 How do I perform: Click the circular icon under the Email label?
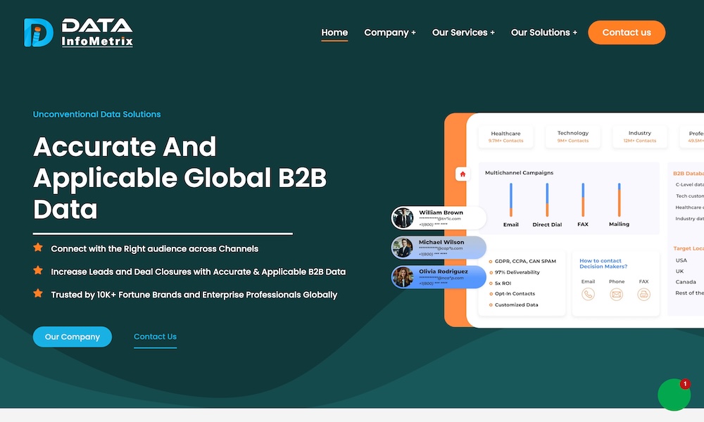[x=588, y=295]
